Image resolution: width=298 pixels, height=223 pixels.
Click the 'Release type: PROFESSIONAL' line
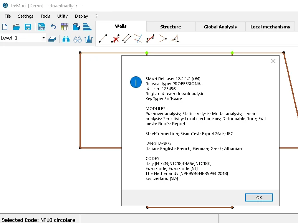pos(174,84)
